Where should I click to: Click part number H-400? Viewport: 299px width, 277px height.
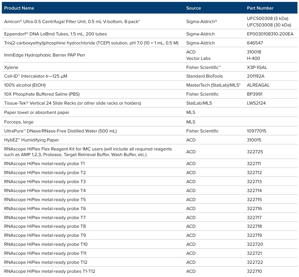point(253,58)
